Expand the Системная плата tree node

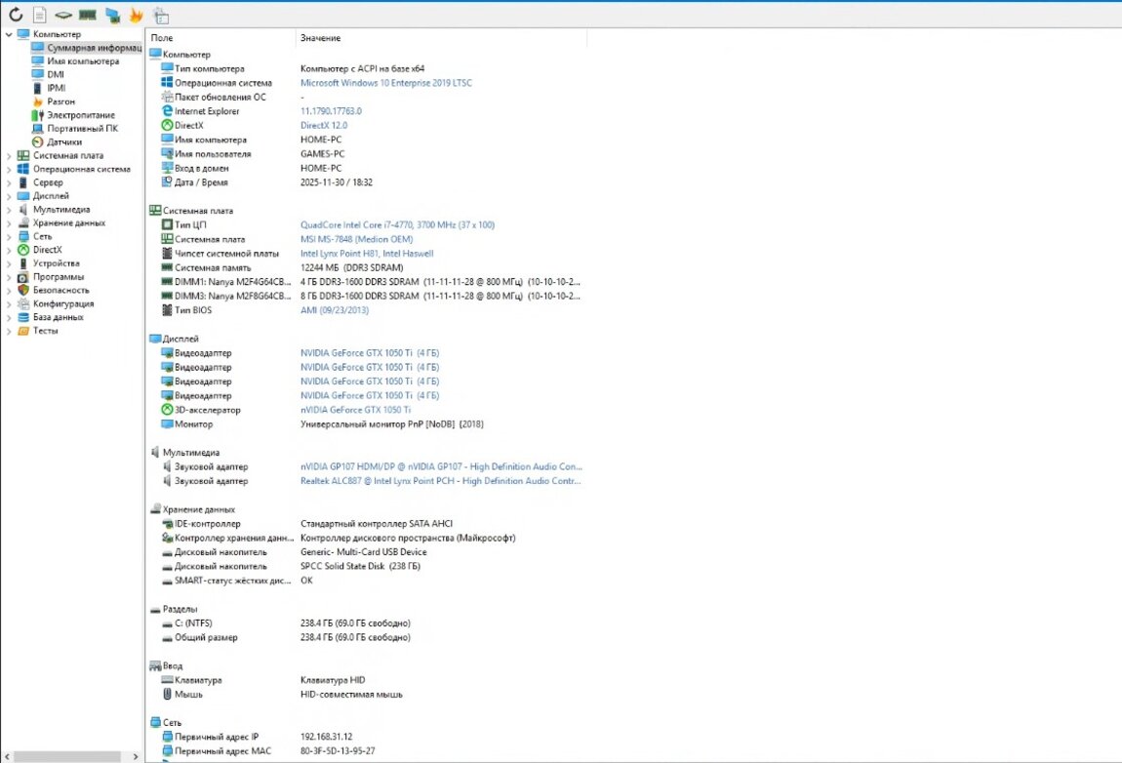10,155
